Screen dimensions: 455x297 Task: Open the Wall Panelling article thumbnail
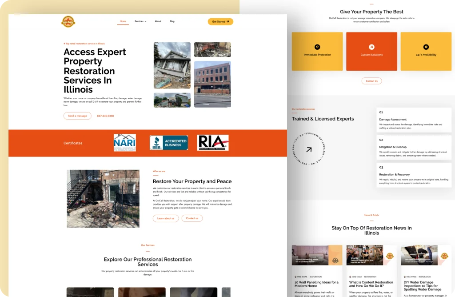[317, 255]
